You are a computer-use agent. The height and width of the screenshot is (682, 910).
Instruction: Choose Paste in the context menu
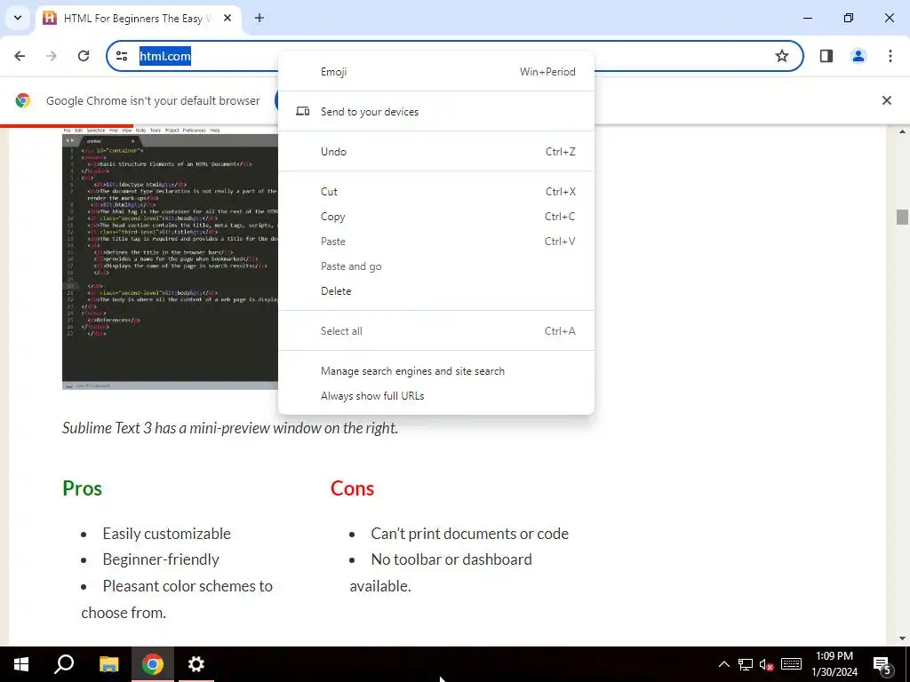pos(436,242)
